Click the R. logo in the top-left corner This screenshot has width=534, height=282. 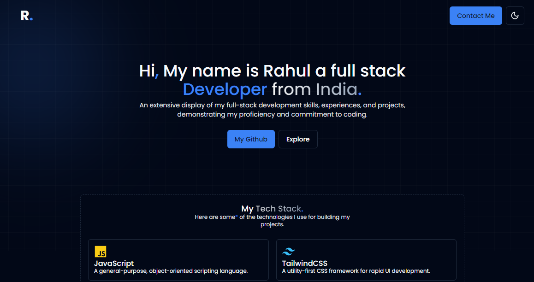25,15
